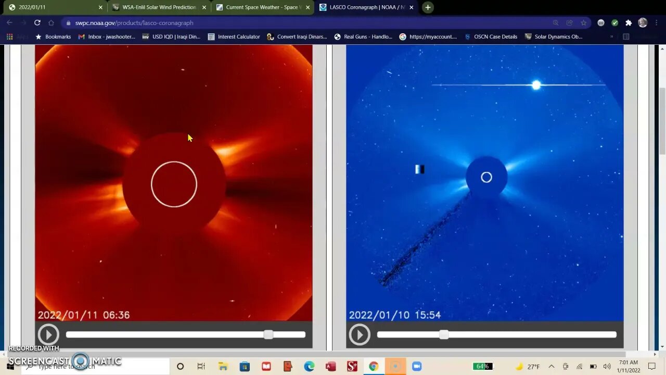Click the address bar URL field
Viewport: 666px width, 375px height.
[312, 23]
